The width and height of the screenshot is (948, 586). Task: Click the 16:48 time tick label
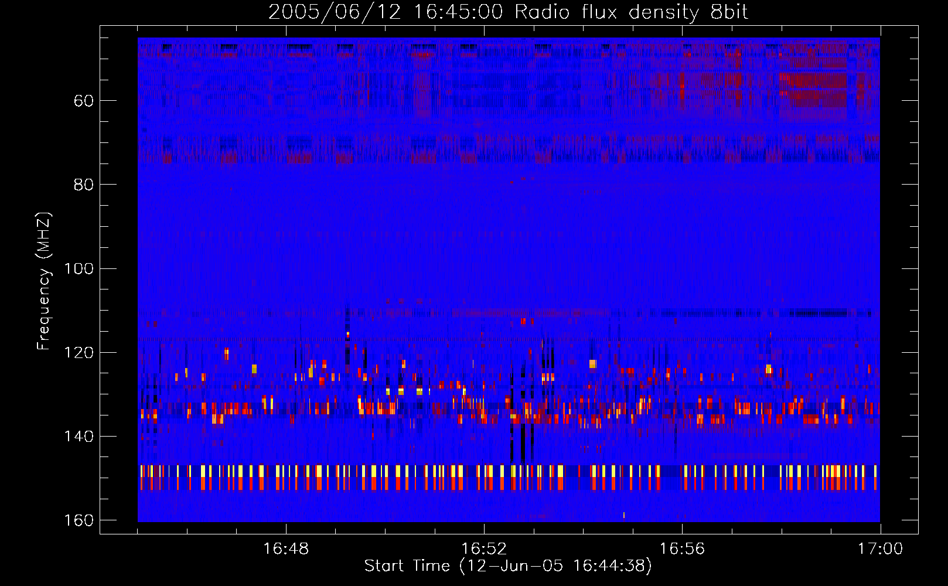point(286,549)
